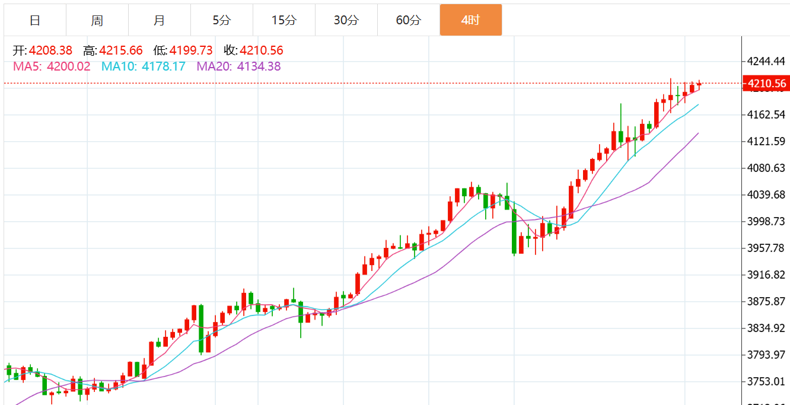Open the 月 (monthly) chart tab
This screenshot has width=790, height=405.
(x=160, y=20)
